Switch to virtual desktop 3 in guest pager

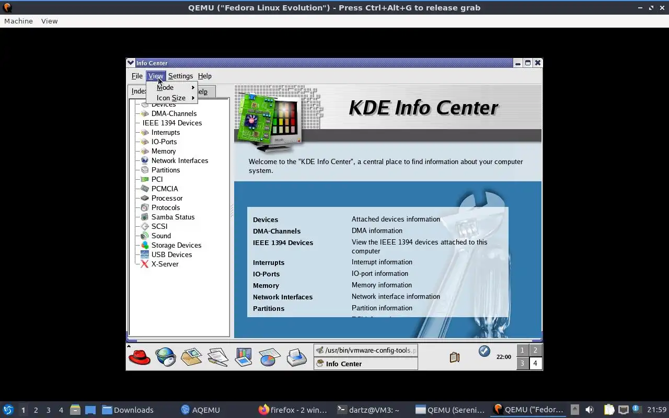coord(522,363)
